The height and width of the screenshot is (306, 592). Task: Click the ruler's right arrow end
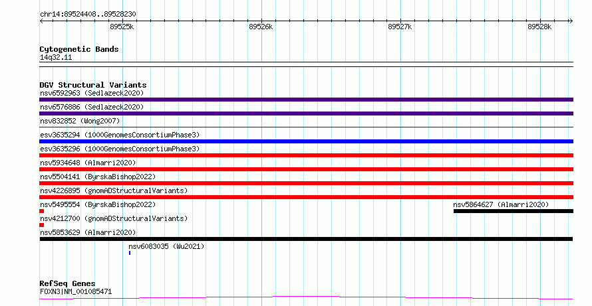571,21
